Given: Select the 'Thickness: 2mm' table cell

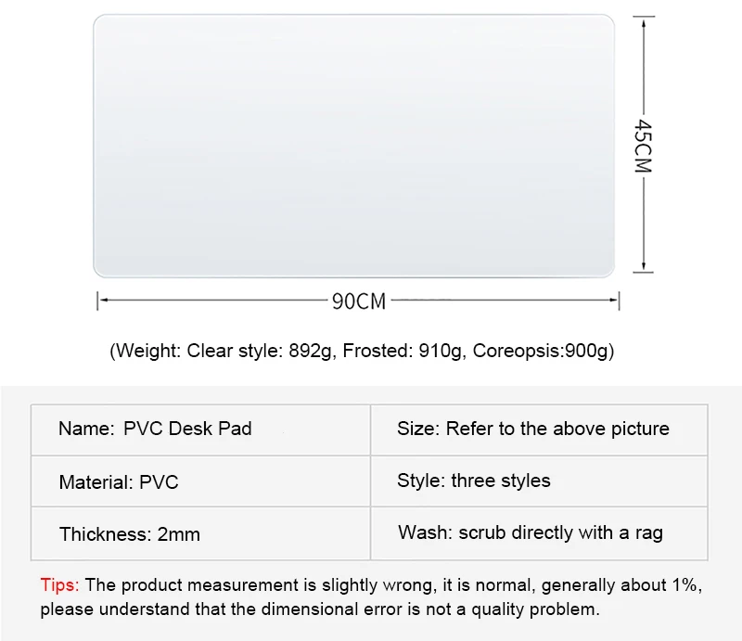Looking at the screenshot, I should coord(200,533).
